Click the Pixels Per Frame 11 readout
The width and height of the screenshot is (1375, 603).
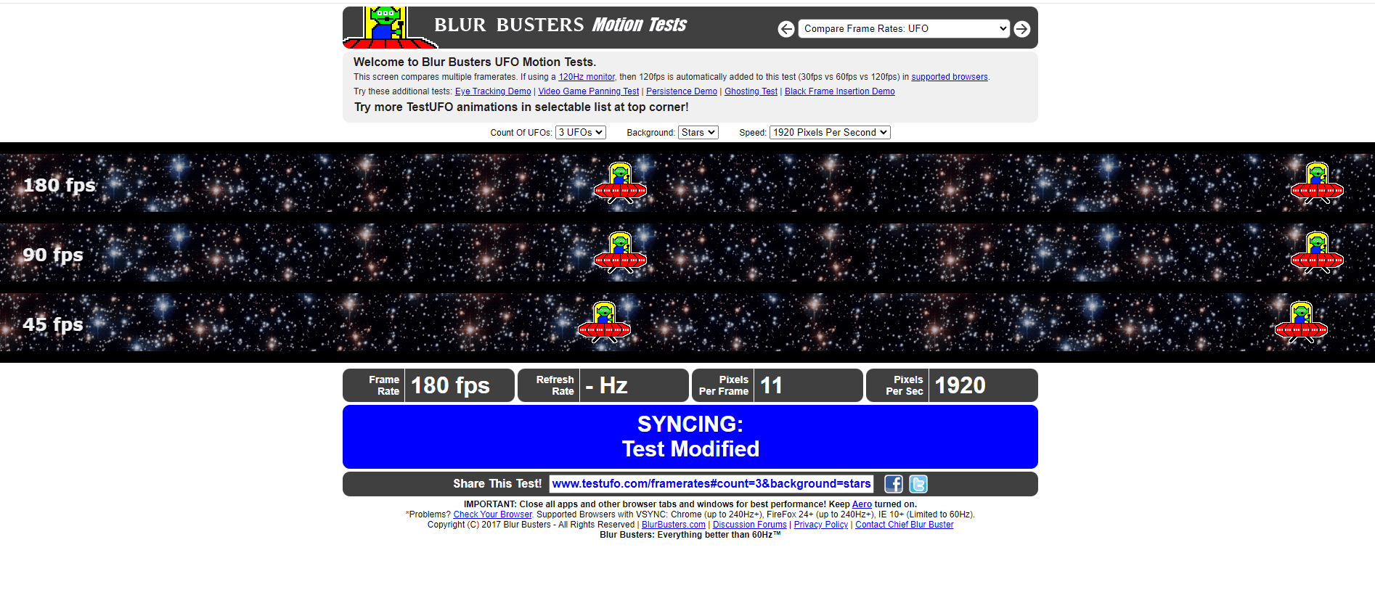[778, 385]
